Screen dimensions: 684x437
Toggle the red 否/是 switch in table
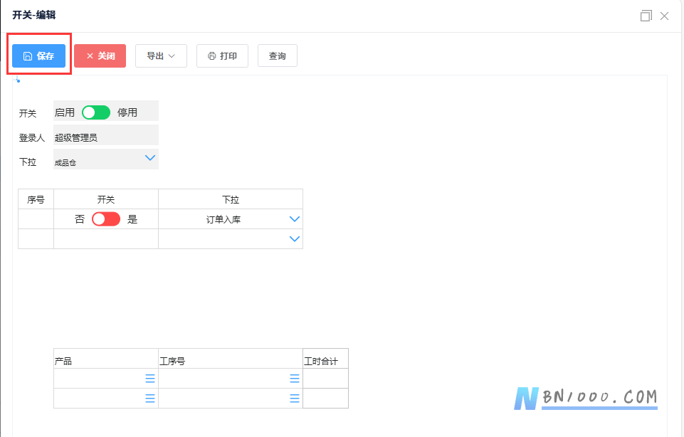[x=106, y=219]
